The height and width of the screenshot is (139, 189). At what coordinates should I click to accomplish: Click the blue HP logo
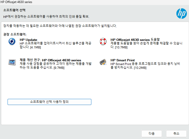tap(181, 14)
